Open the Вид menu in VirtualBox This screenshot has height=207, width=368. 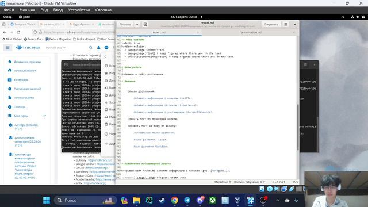[44, 10]
